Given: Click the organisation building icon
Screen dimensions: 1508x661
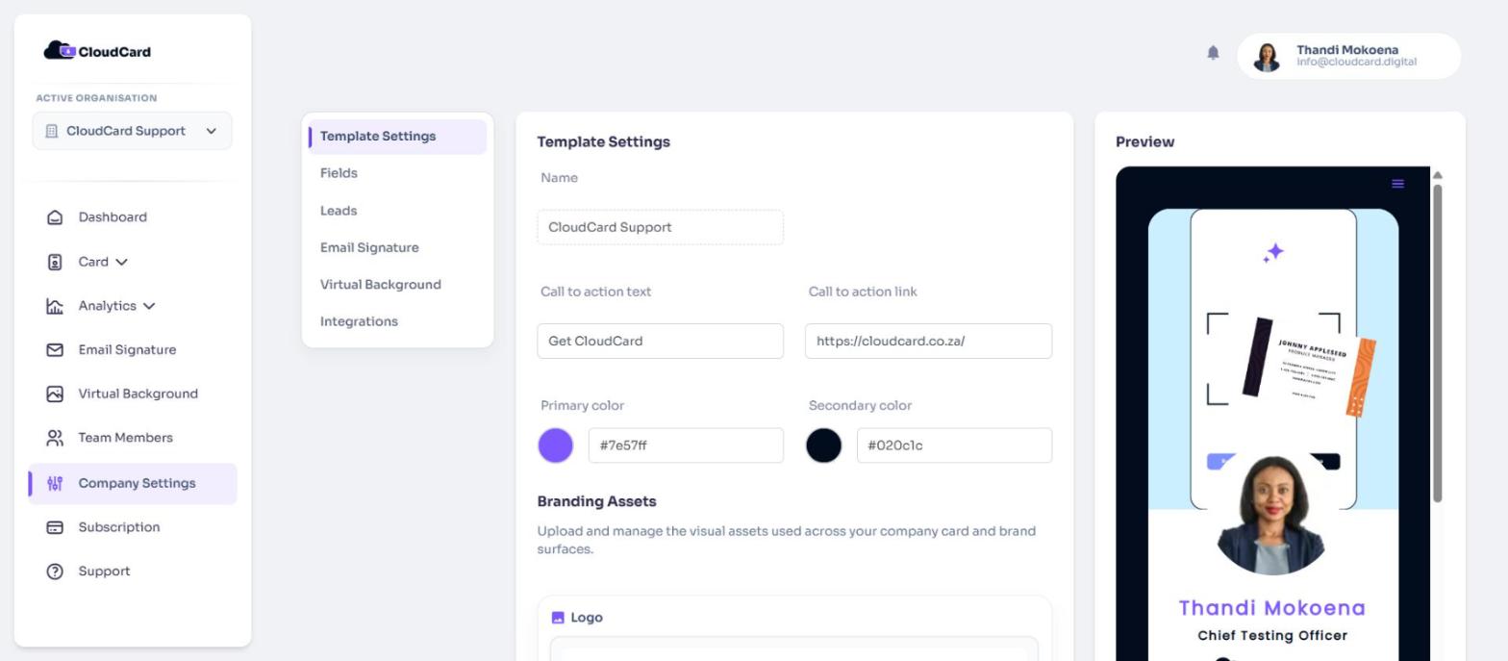Looking at the screenshot, I should click(52, 132).
